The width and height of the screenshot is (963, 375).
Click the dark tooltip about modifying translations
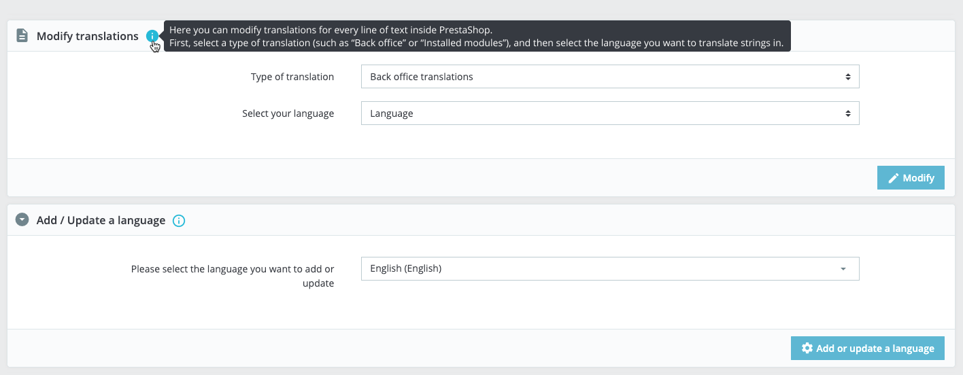477,36
